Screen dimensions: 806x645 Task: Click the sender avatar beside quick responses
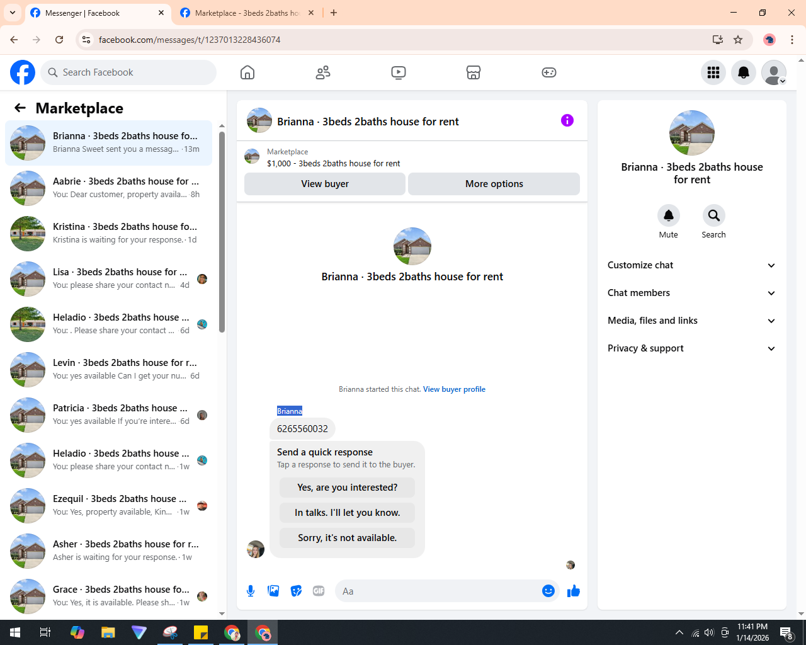[x=256, y=549]
